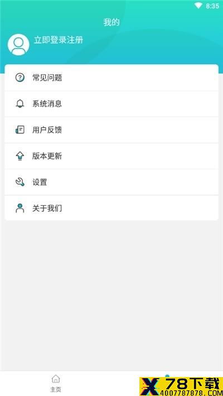Click the question mark FAQ icon
Screen dimensions: 223x396
coord(20,78)
